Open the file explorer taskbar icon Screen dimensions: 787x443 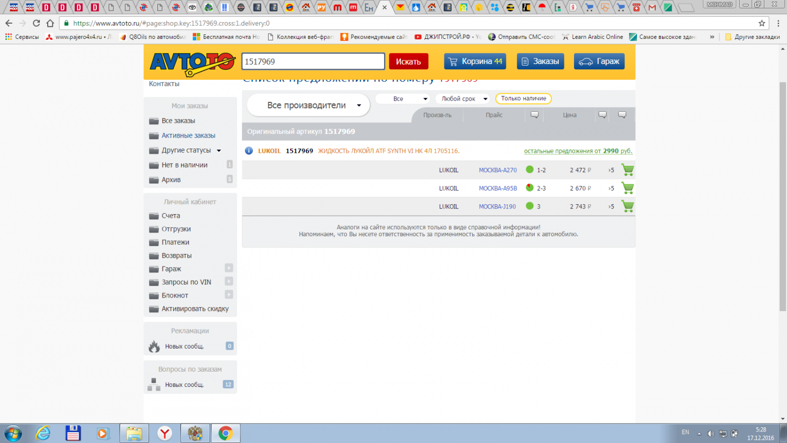click(x=134, y=434)
